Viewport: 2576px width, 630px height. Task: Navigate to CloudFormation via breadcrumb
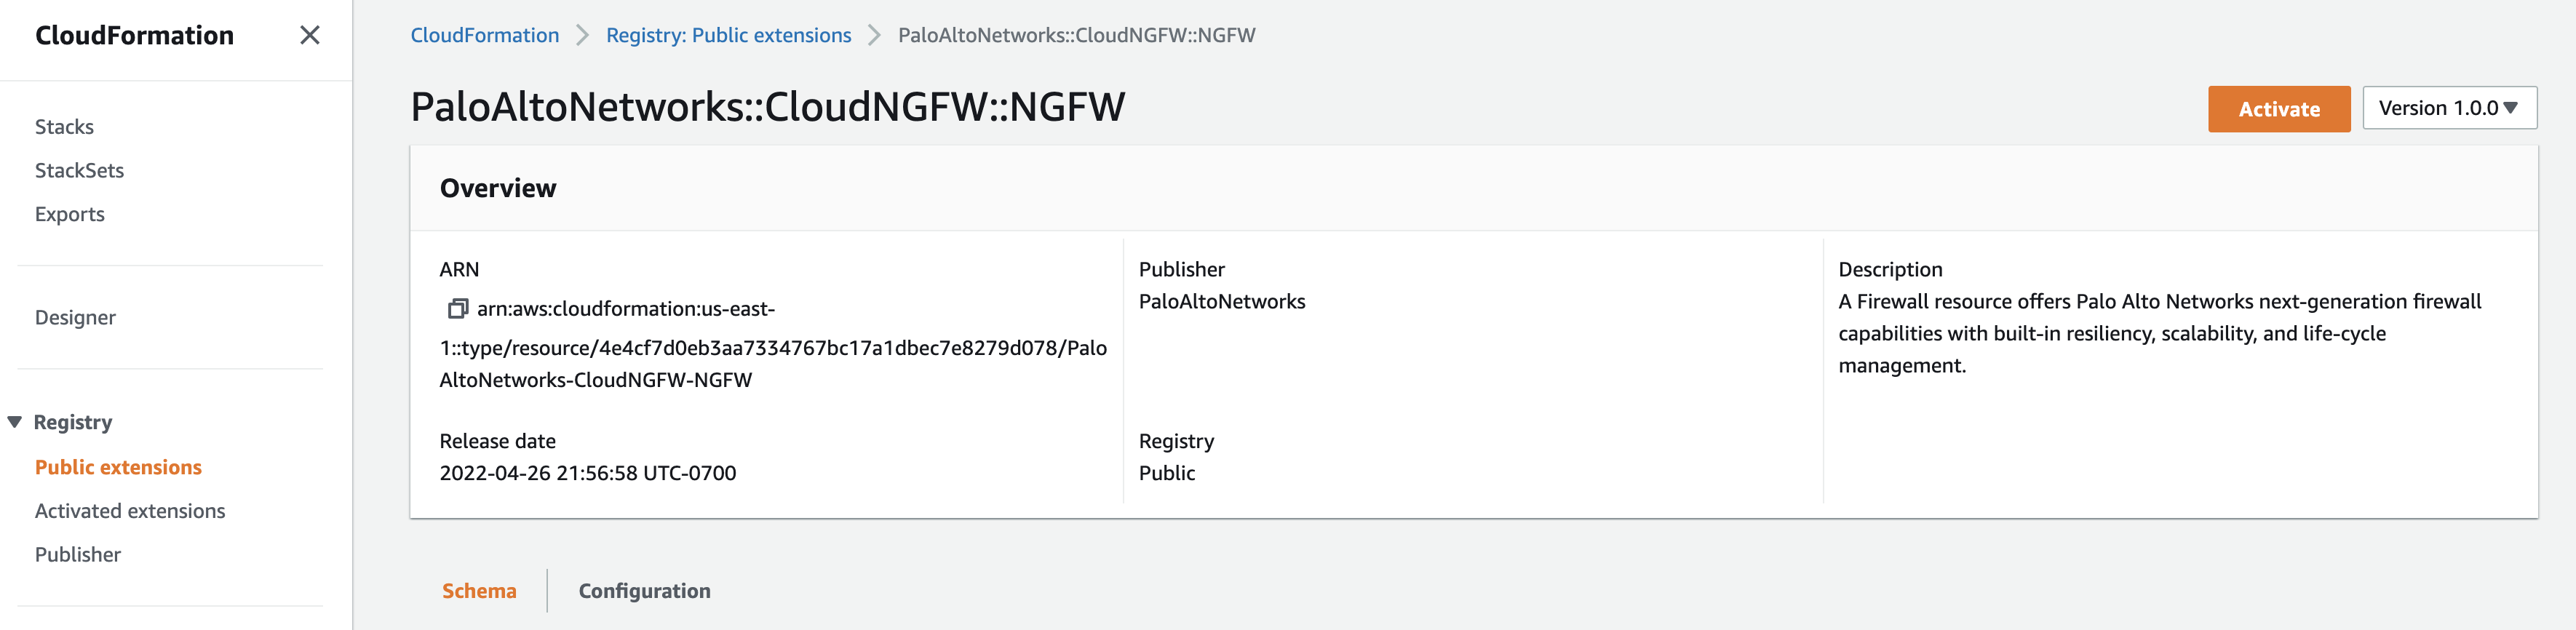point(484,35)
